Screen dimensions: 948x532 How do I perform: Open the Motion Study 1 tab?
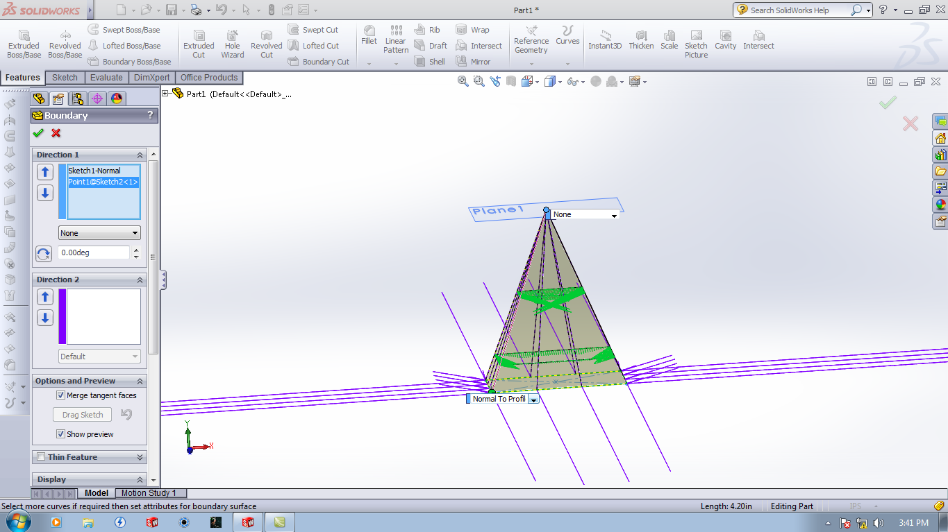pos(149,493)
